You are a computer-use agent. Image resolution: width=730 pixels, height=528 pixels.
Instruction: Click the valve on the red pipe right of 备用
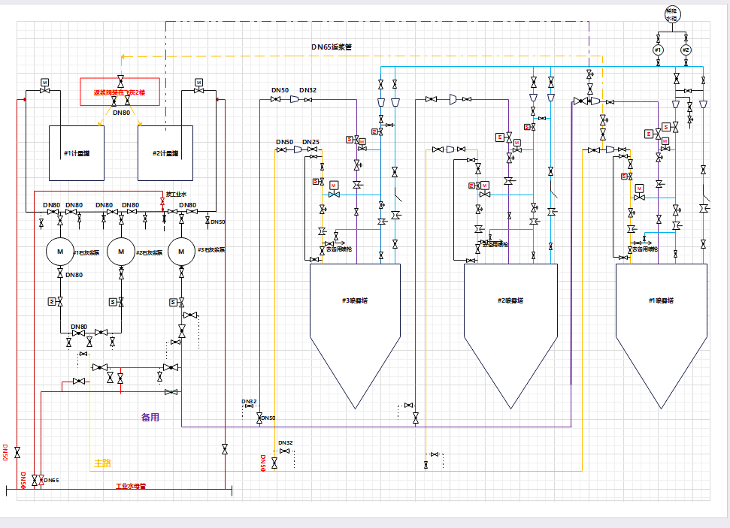click(x=171, y=392)
